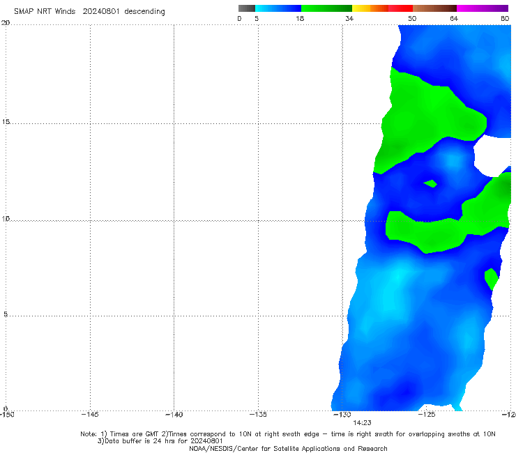Click the brown segment of the color bar

coord(434,8)
